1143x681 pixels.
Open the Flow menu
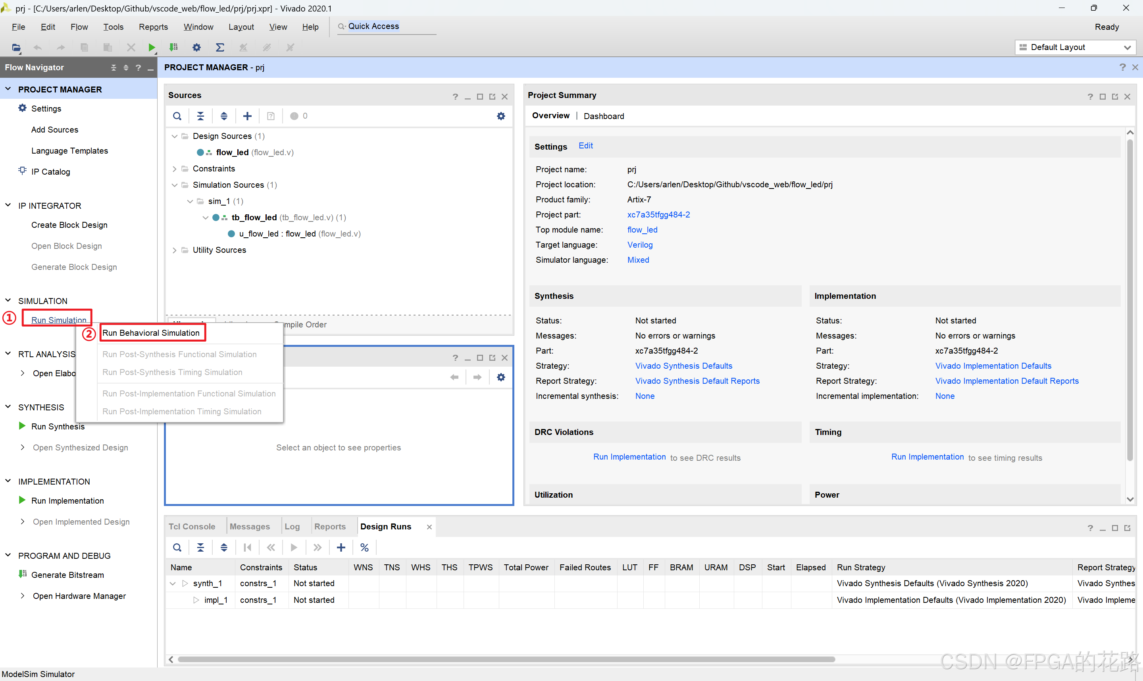click(79, 27)
